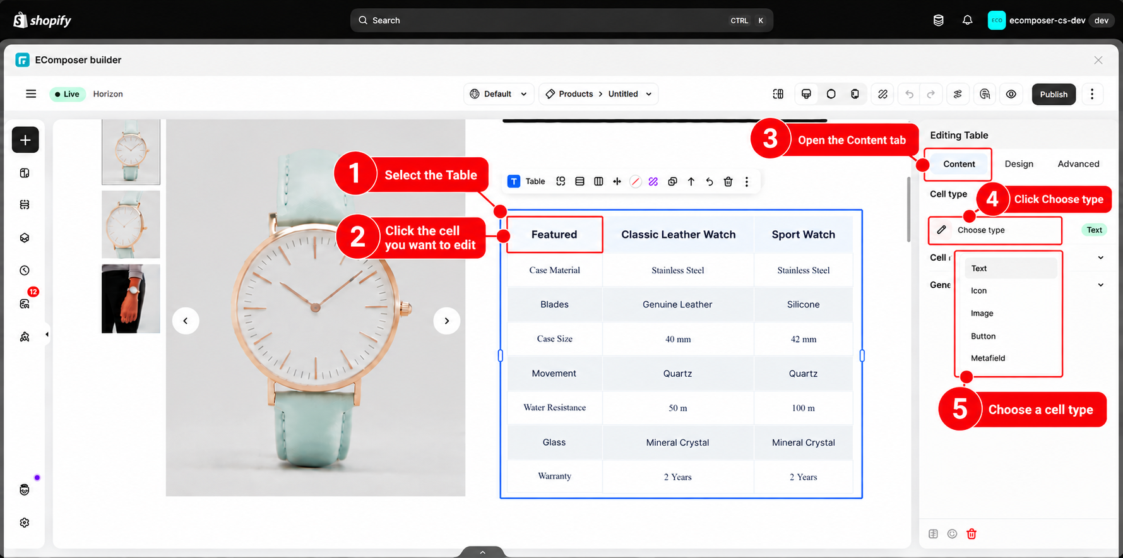
Task: Open the Content tab
Action: click(x=959, y=164)
